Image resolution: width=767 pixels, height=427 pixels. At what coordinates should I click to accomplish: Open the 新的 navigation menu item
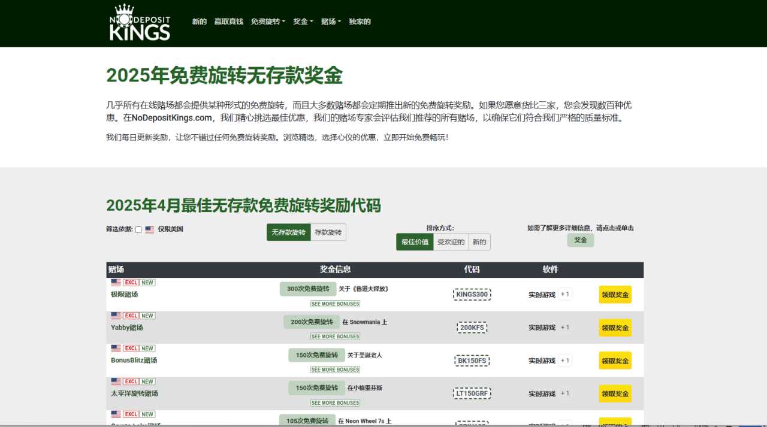coord(200,22)
